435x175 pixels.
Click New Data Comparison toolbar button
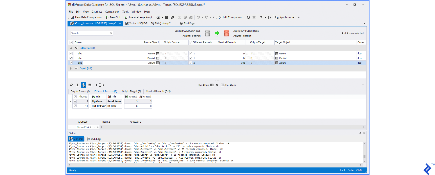87,17
